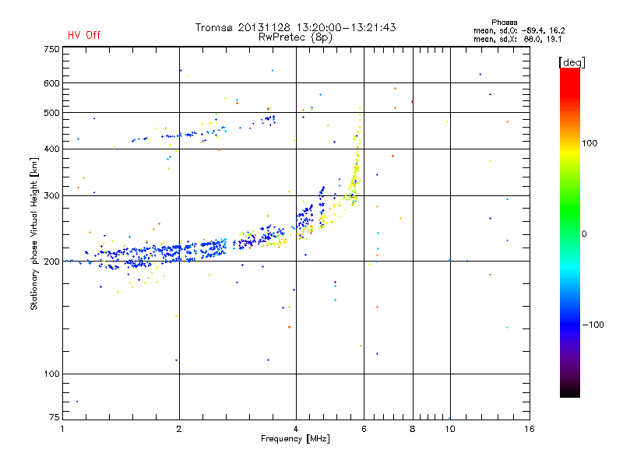This screenshot has height=467, width=623.
Task: Click the 'Phases' header text
Action: pos(504,23)
